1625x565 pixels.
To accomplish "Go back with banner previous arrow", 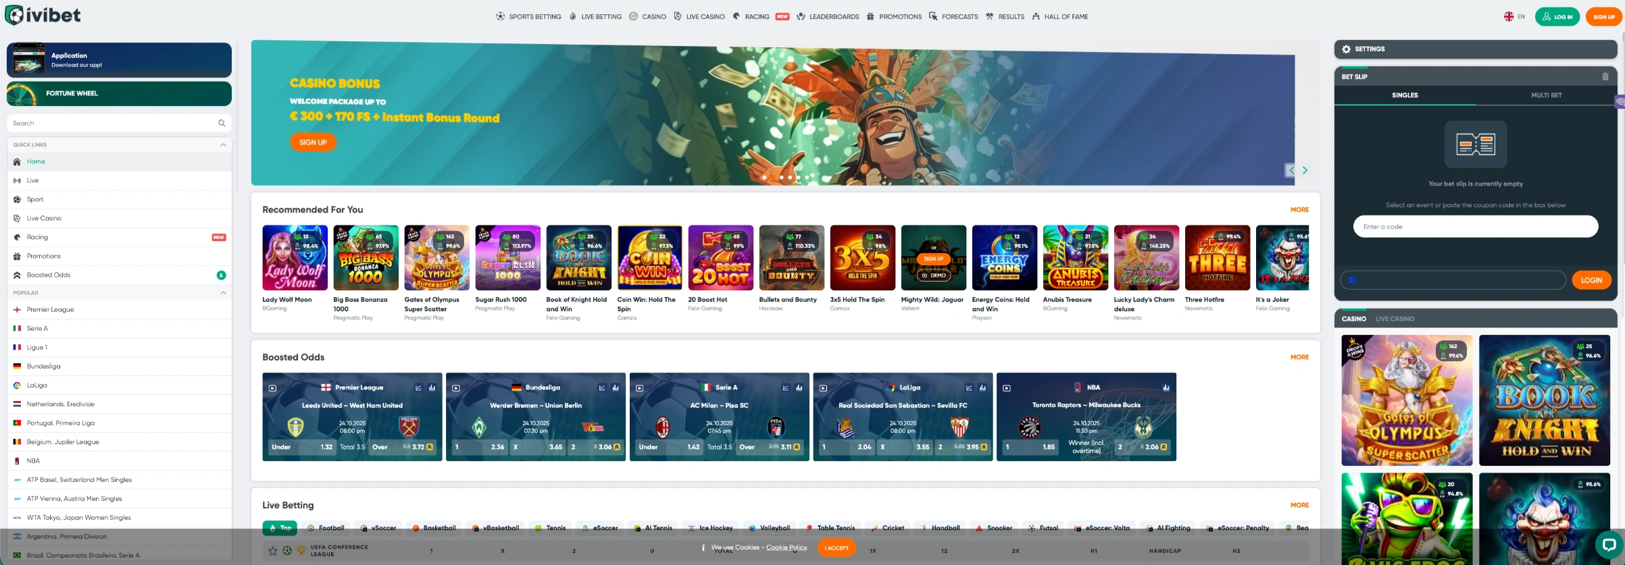I will pyautogui.click(x=1291, y=171).
